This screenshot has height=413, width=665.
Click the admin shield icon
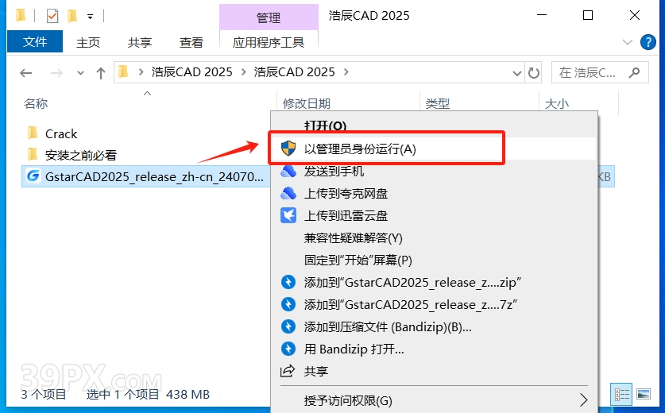[x=288, y=149]
